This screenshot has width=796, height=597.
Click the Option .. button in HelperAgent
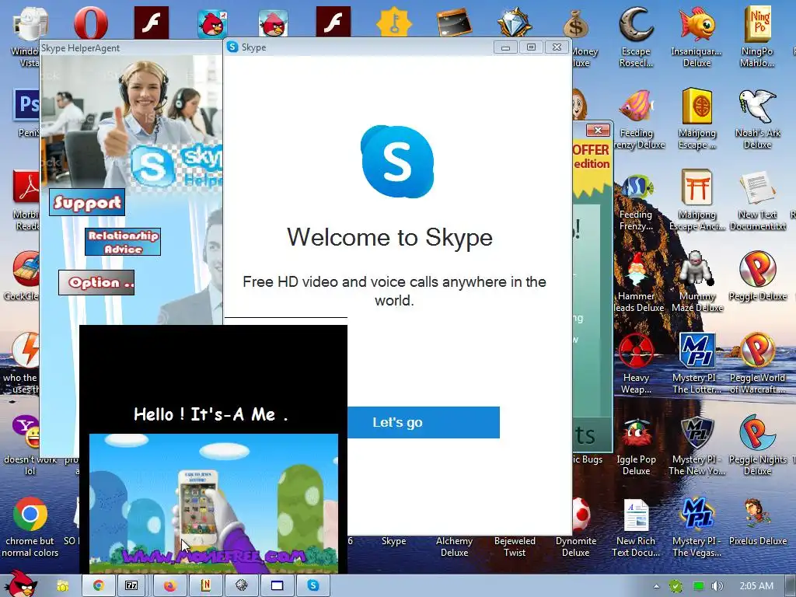click(96, 282)
